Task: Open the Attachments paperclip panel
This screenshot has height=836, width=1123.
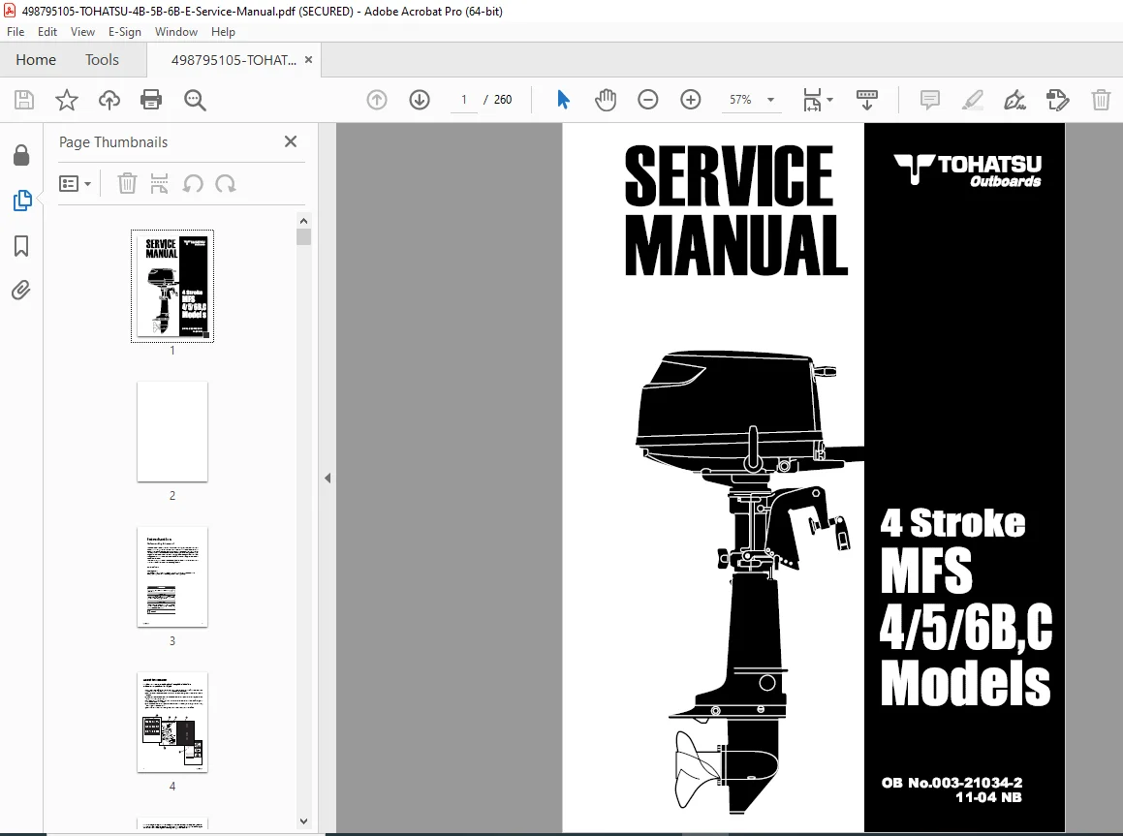Action: tap(20, 290)
